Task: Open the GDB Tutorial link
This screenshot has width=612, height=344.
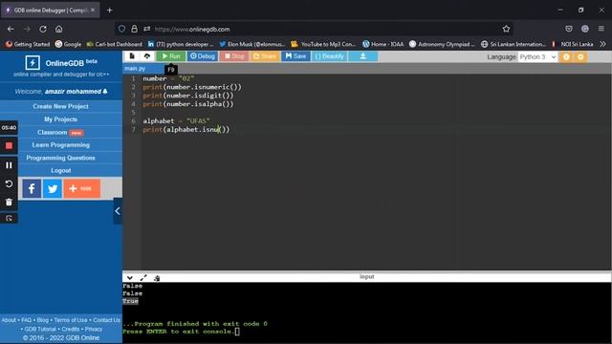Action: 40,329
